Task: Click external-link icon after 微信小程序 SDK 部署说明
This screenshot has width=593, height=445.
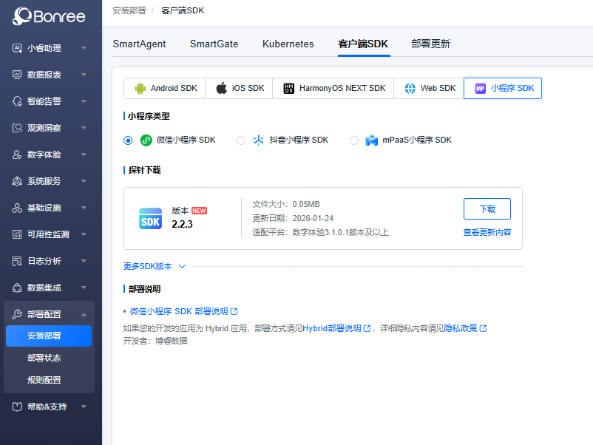Action: (234, 311)
